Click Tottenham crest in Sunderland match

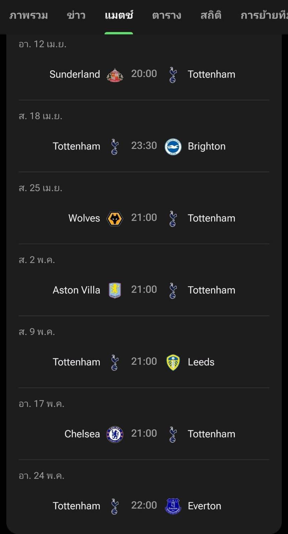173,75
